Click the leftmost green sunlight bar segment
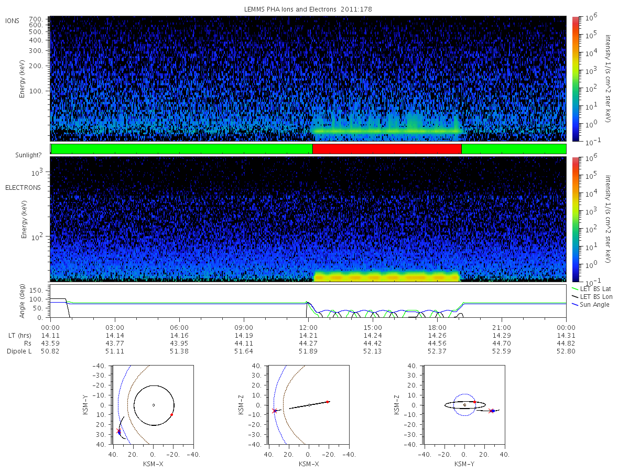Image resolution: width=629 pixels, height=472 pixels. click(182, 149)
